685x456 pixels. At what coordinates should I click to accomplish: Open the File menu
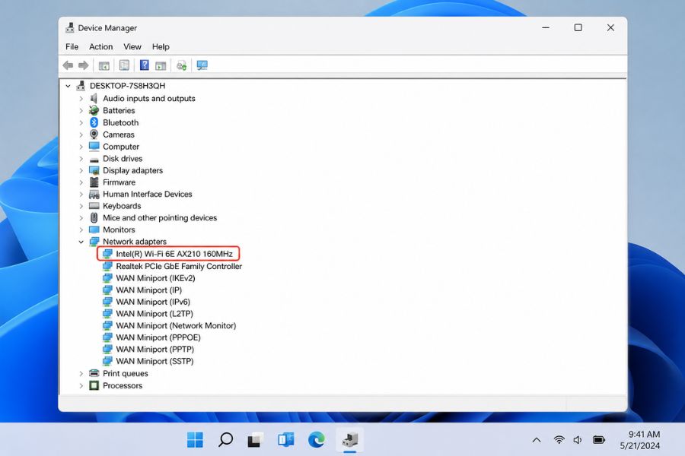tap(72, 46)
